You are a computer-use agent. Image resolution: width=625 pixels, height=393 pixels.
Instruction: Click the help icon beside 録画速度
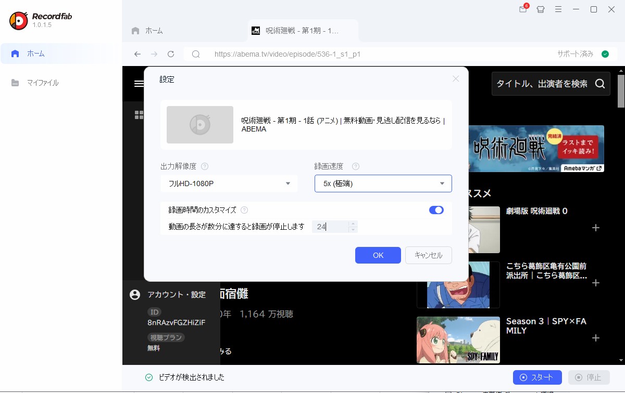[x=355, y=166]
